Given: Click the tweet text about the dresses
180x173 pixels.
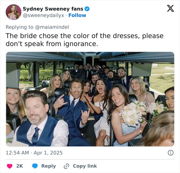Looking at the screenshot, I should click(x=84, y=40).
